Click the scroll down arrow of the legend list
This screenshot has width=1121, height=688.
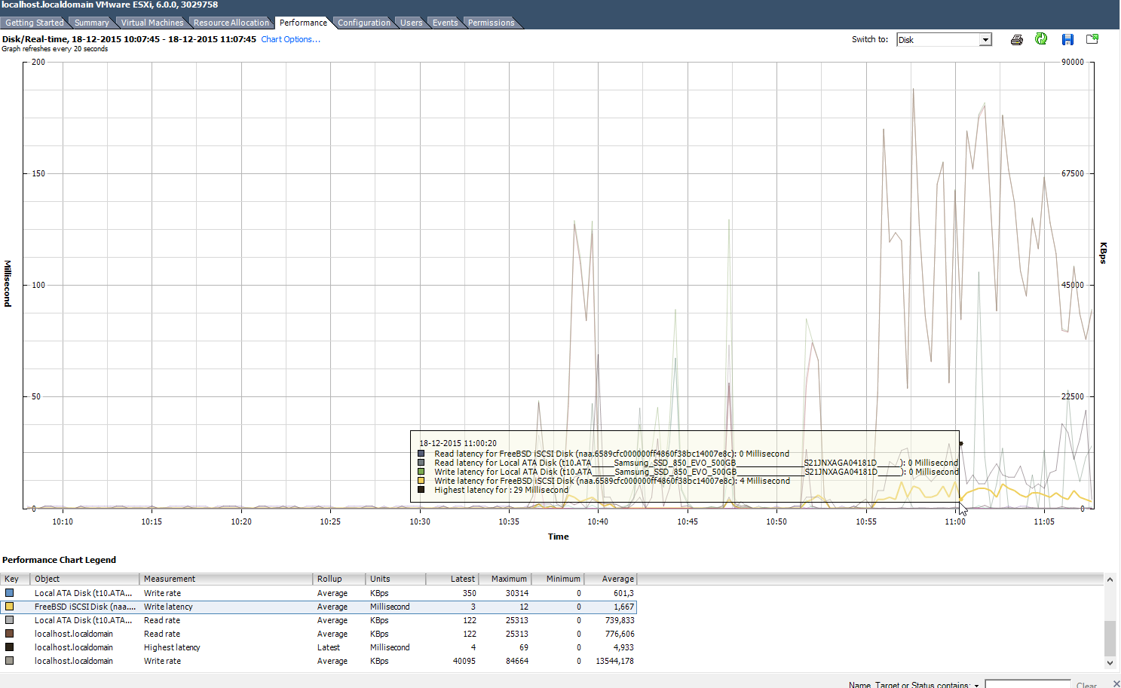1110,663
